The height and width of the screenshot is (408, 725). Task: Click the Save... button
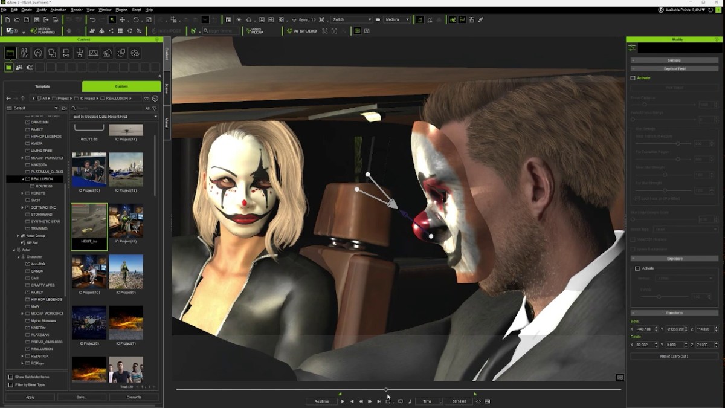[82, 397]
